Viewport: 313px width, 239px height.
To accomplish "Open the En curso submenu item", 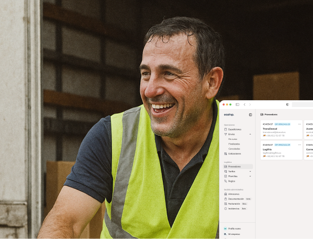I will click(x=233, y=139).
